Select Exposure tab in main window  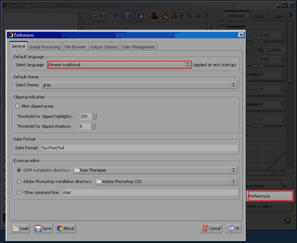236,16
